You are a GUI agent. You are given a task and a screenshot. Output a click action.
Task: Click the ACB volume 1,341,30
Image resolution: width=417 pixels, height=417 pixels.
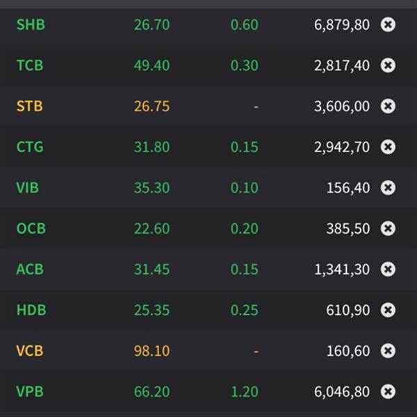(x=342, y=270)
